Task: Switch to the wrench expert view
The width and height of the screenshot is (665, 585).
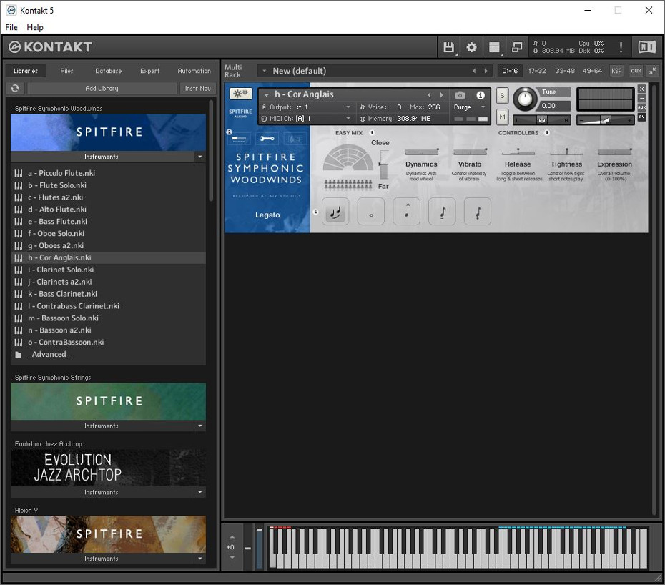Action: click(267, 138)
